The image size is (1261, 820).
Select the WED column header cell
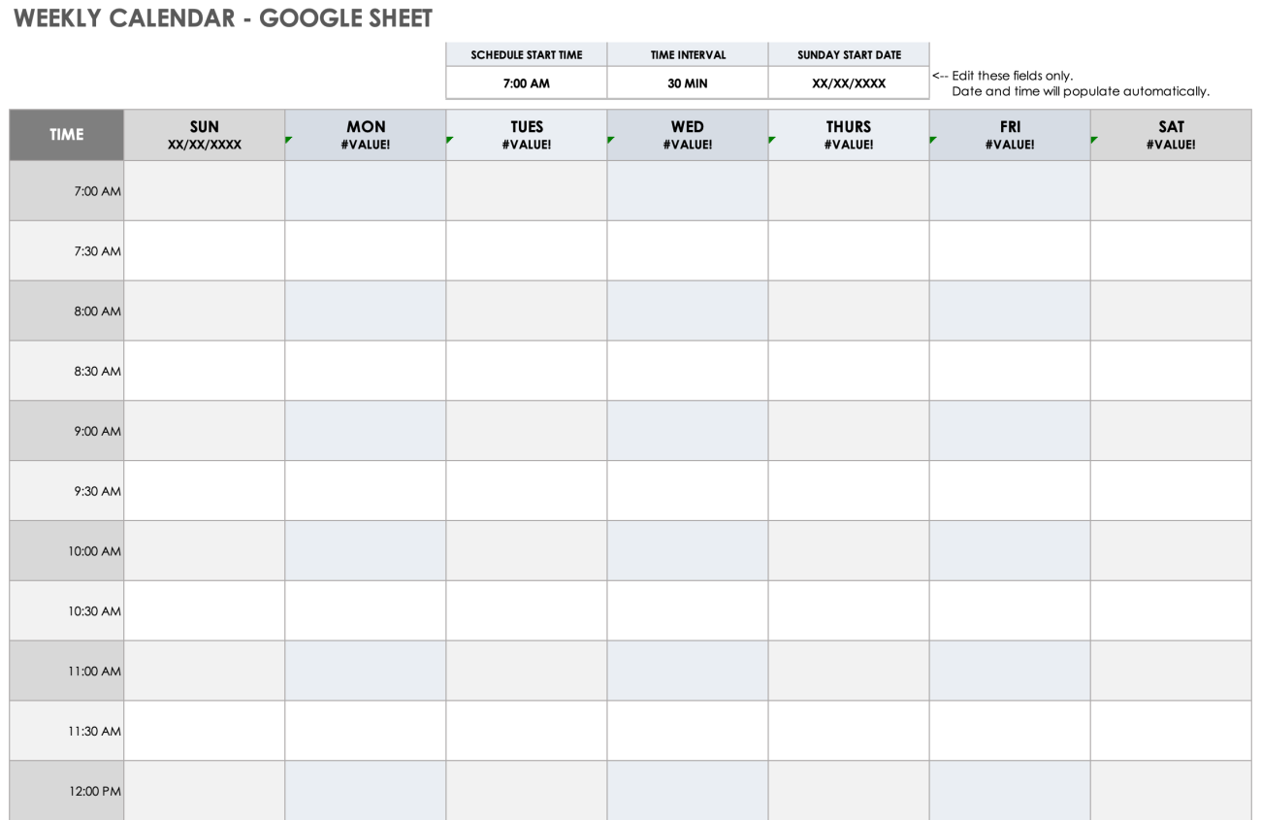(x=688, y=135)
